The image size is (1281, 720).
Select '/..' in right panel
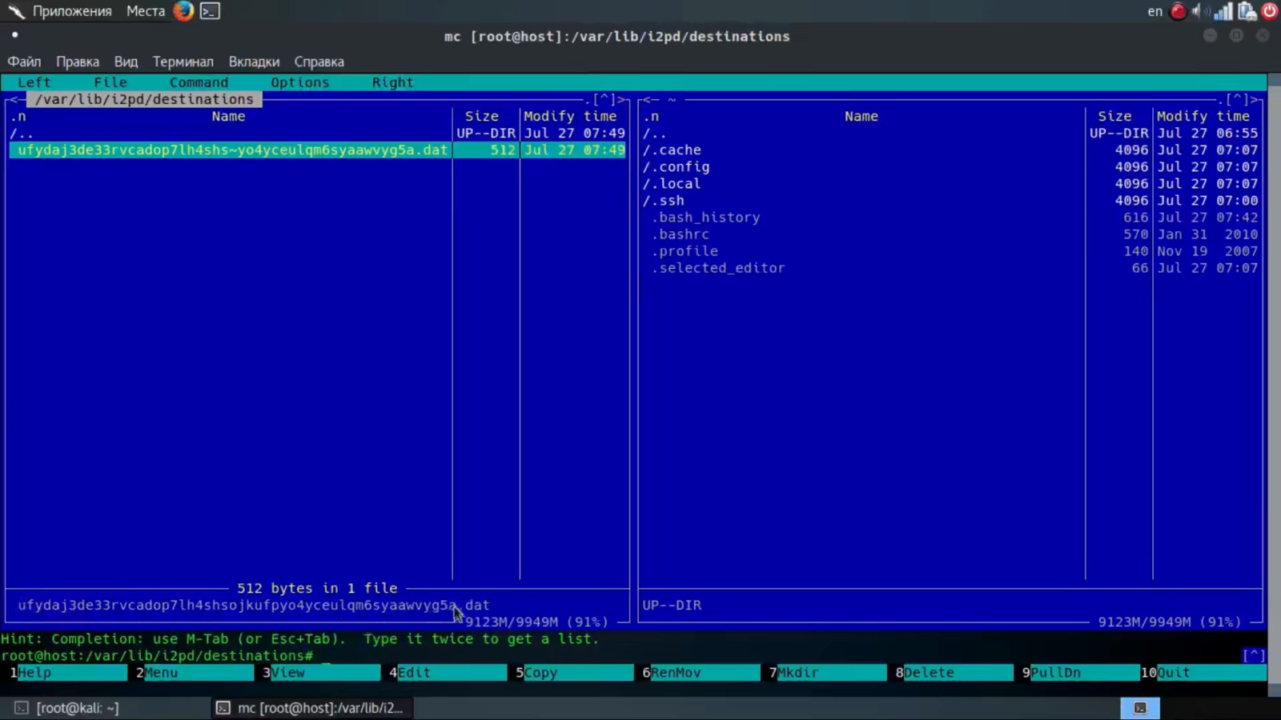(x=950, y=133)
